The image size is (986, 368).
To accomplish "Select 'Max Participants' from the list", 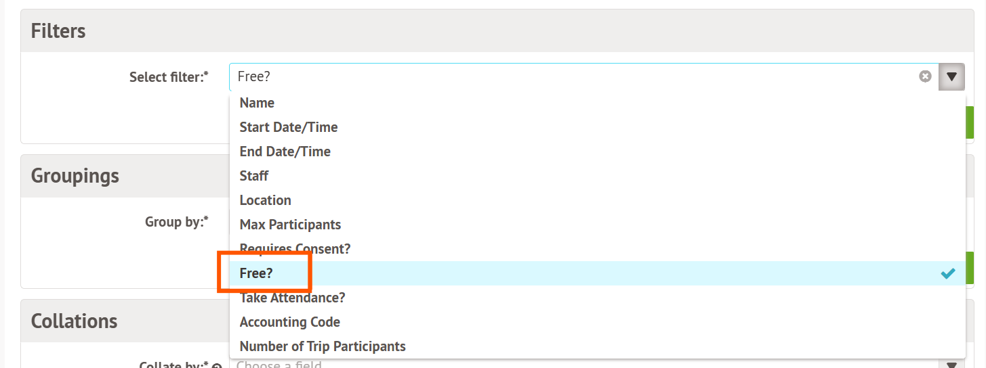I will pyautogui.click(x=290, y=225).
